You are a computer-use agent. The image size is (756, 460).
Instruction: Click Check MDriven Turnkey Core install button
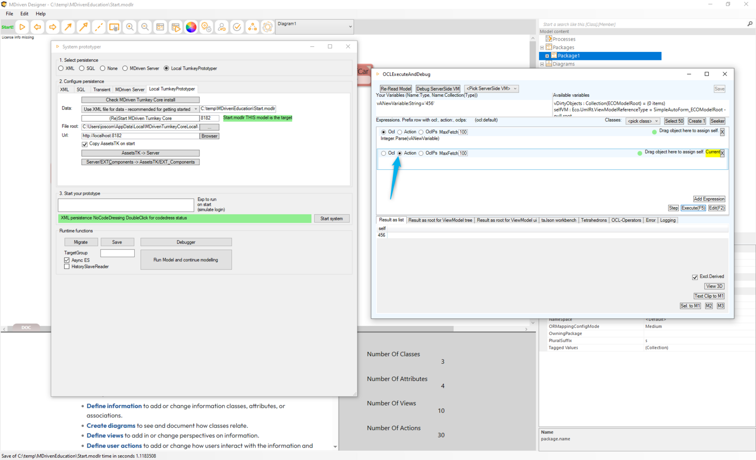(140, 100)
